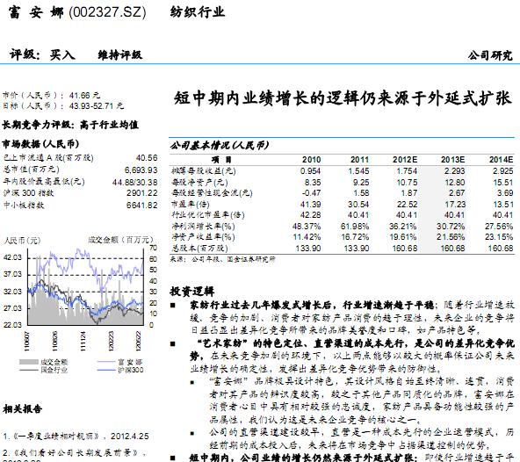Click the 2010 column header
Viewport: 520px width, 462px height.
click(x=312, y=160)
